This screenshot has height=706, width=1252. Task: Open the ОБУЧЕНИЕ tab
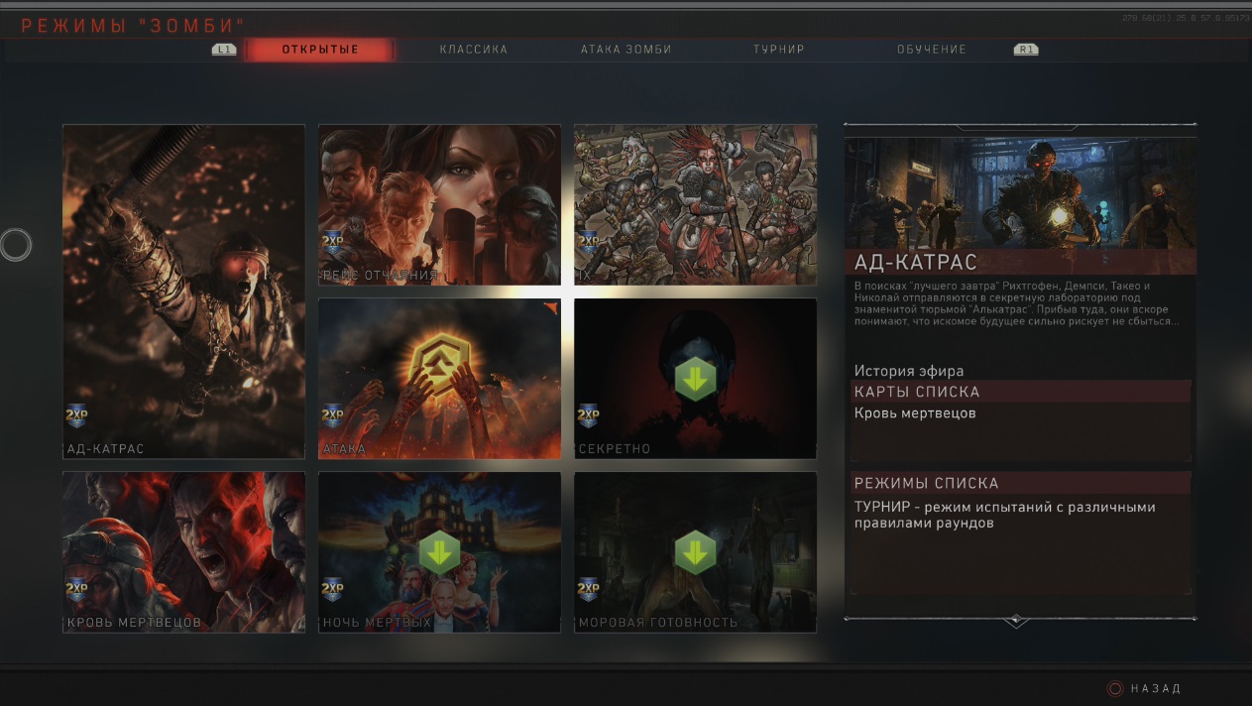tap(932, 50)
